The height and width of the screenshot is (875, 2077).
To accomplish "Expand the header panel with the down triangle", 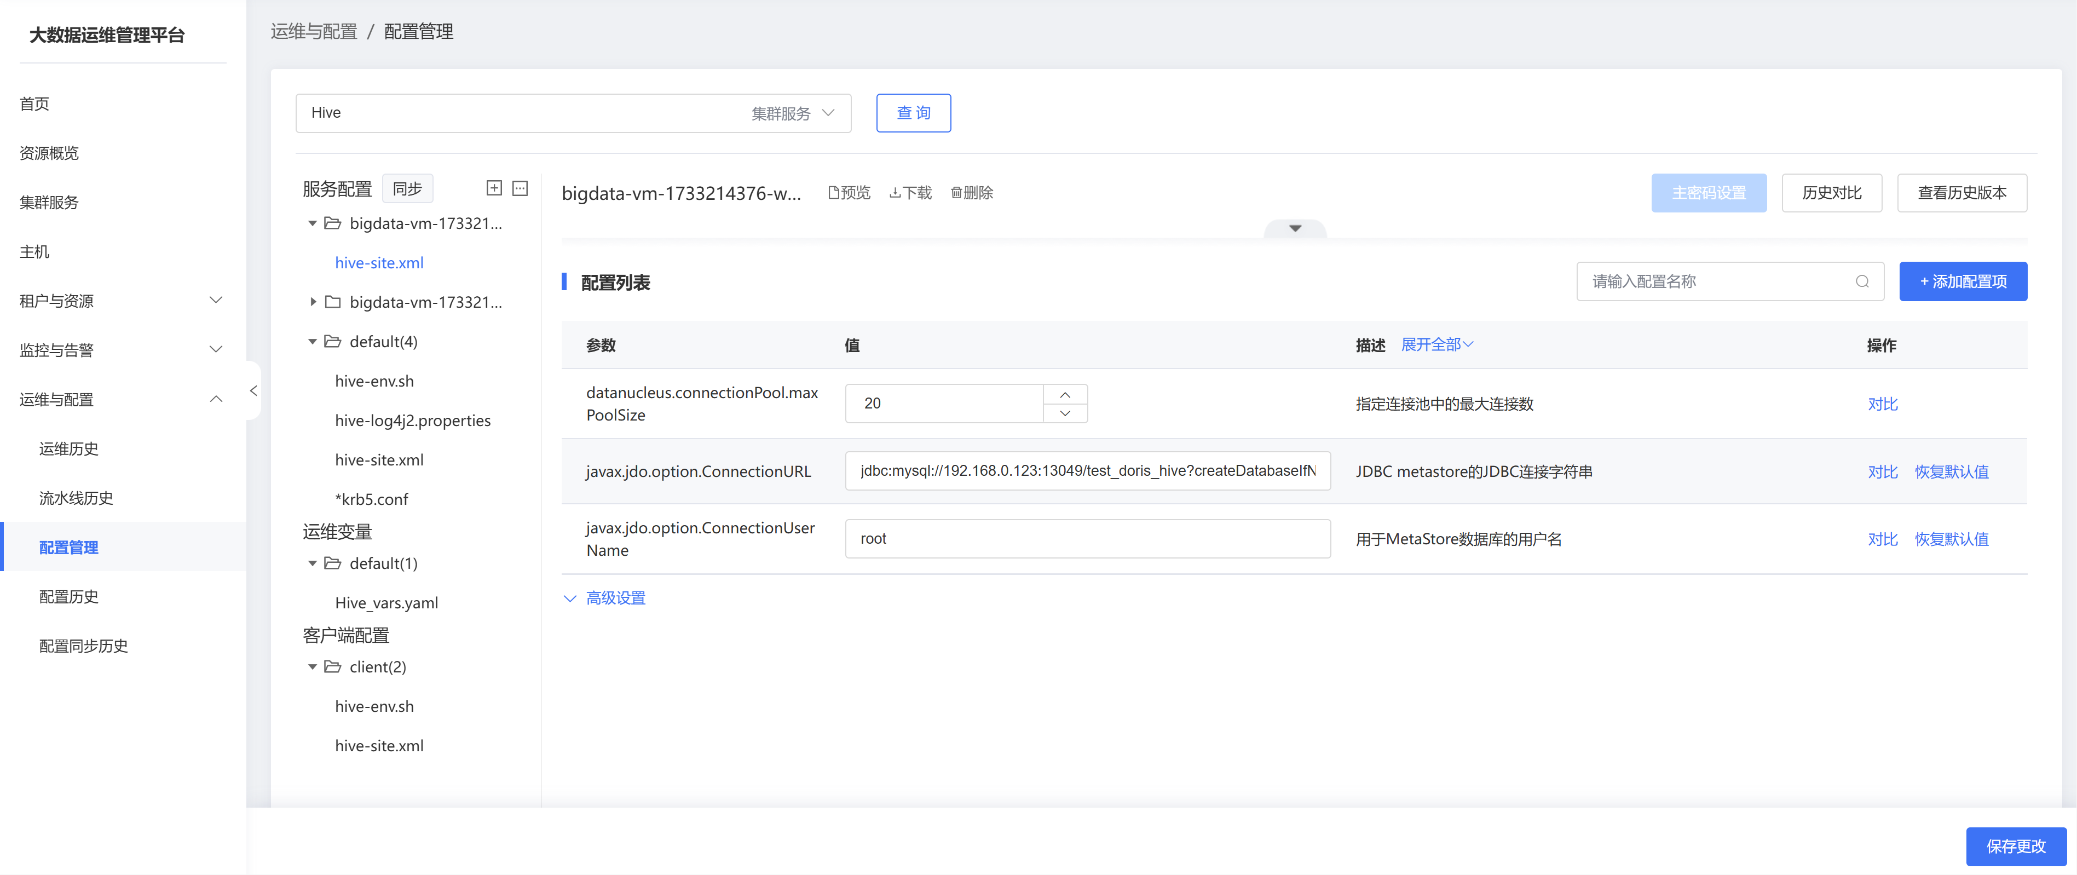I will (x=1295, y=228).
